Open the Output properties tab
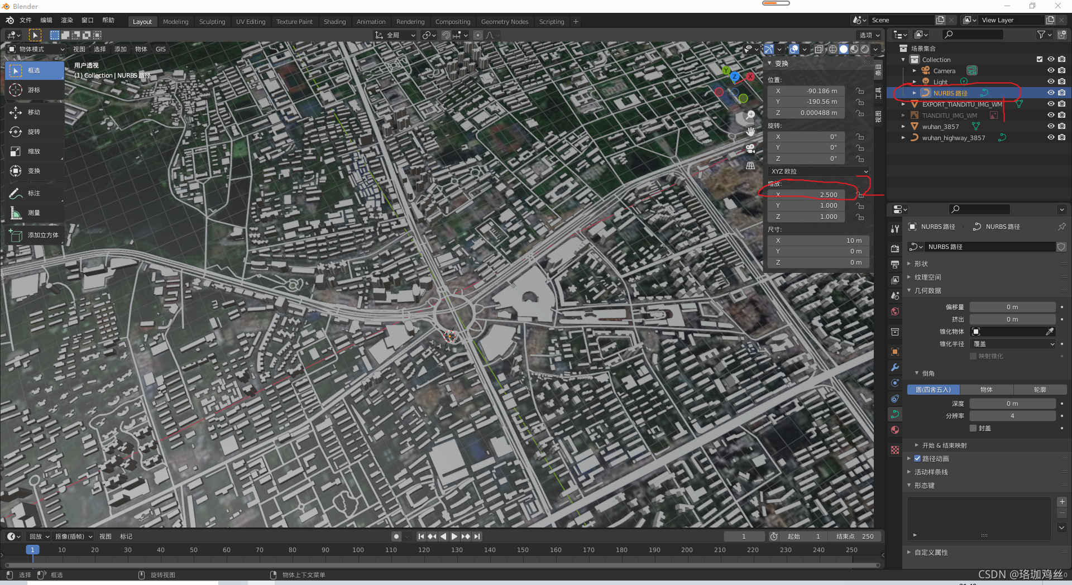The width and height of the screenshot is (1072, 585). pos(895,264)
